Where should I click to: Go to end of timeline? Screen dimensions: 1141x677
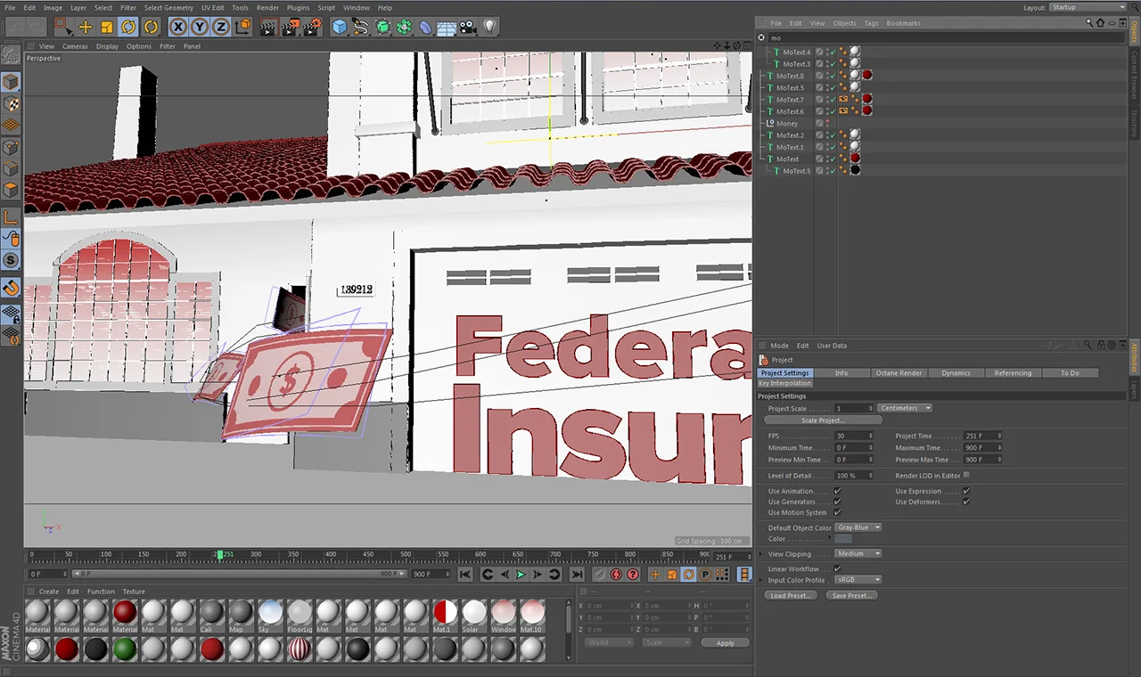[577, 575]
